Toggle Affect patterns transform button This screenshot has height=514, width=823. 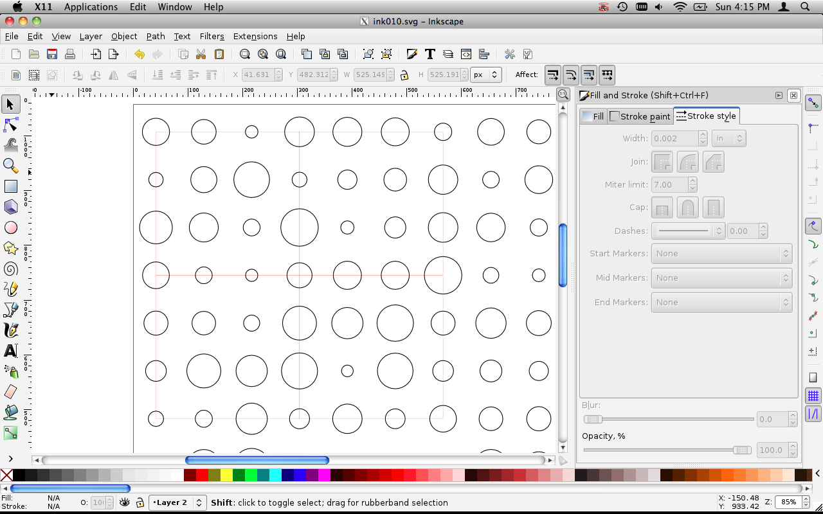tap(607, 75)
